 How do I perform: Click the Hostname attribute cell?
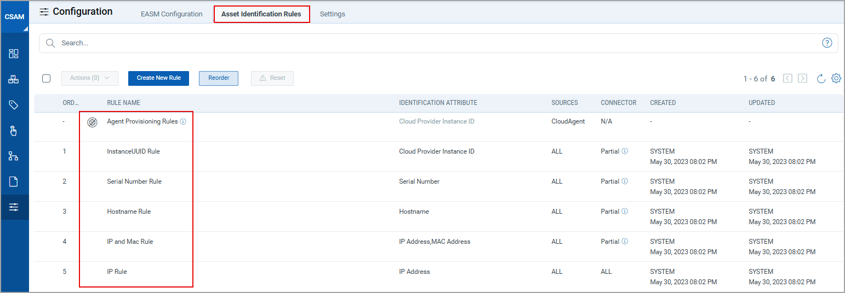pos(414,212)
